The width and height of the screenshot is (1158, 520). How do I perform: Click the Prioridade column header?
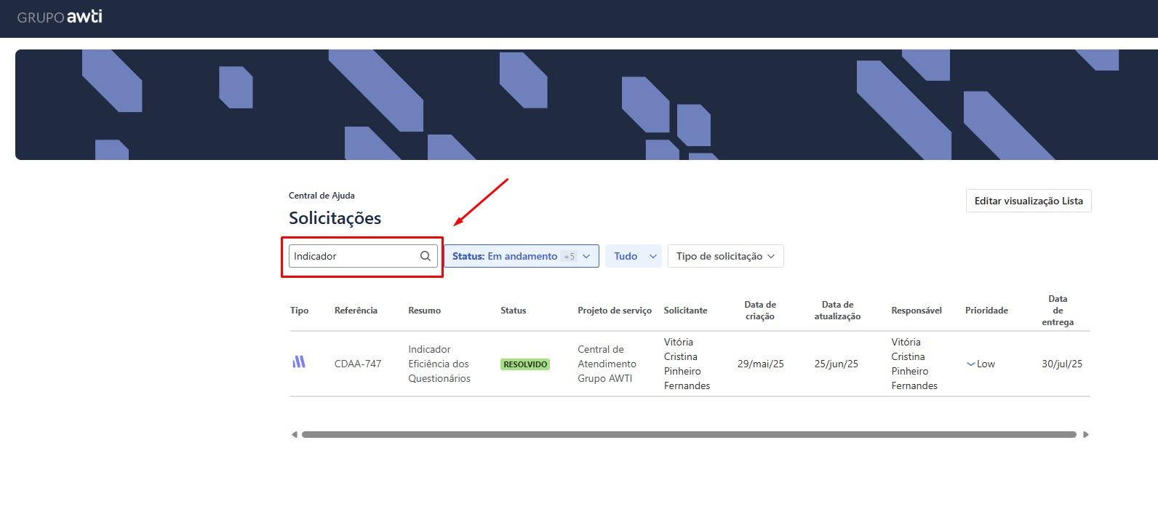[x=986, y=311]
